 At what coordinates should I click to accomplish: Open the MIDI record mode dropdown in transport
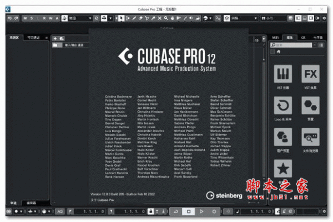46,211
